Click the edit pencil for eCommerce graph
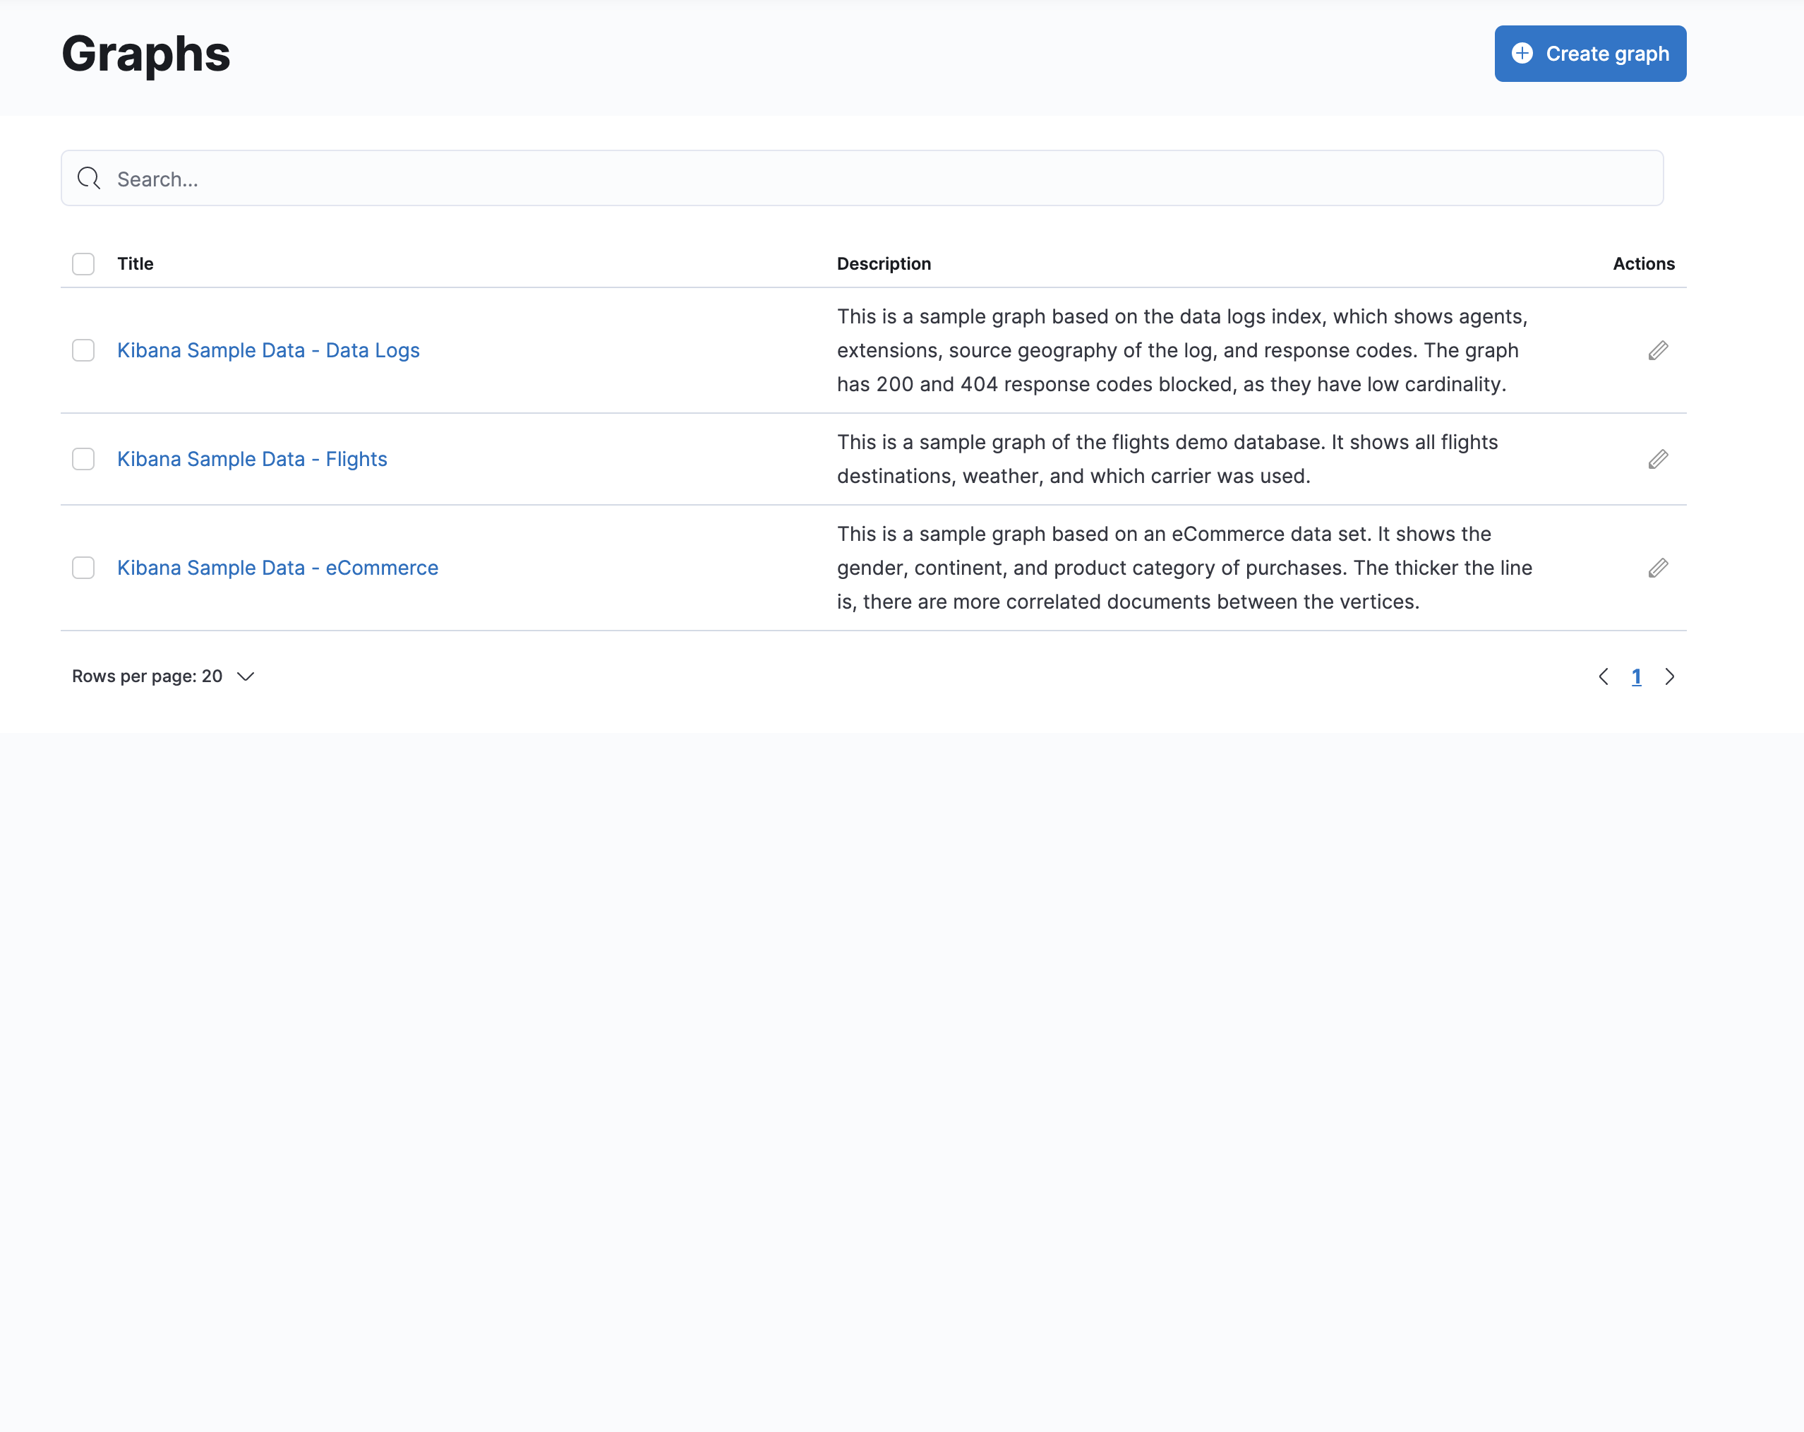The width and height of the screenshot is (1804, 1432). 1658,568
